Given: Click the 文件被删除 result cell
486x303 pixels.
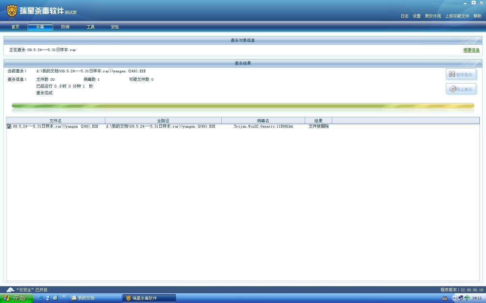Looking at the screenshot, I should click(x=319, y=126).
